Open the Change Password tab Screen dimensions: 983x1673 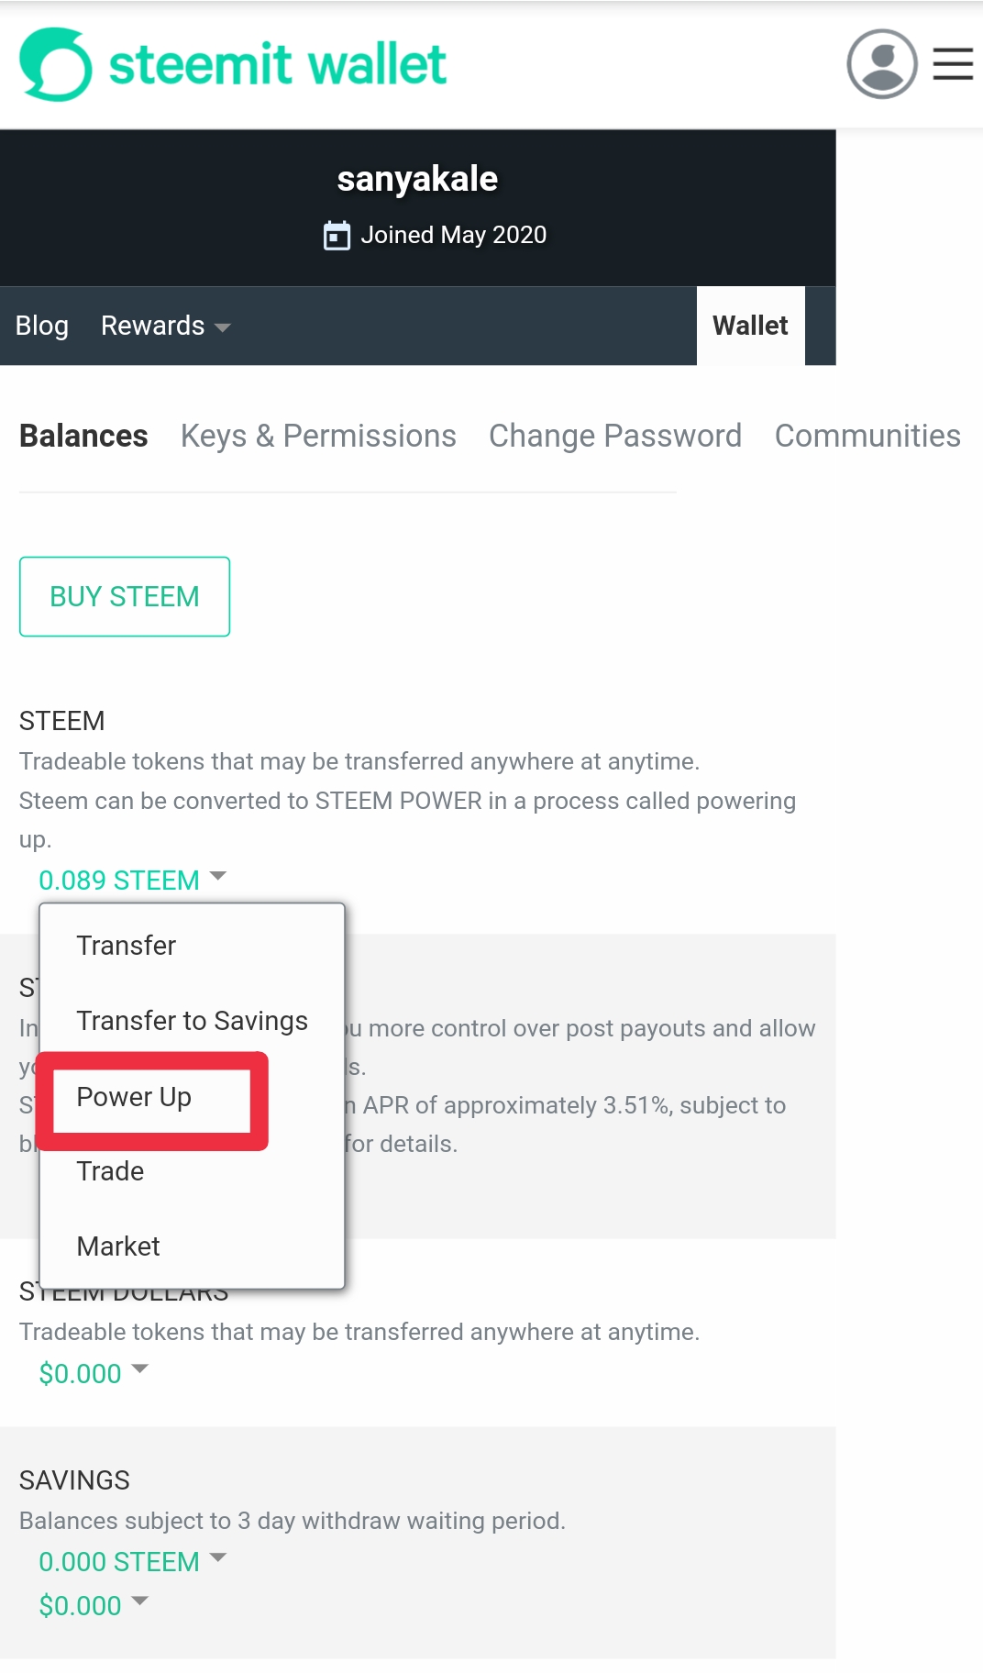pos(615,436)
